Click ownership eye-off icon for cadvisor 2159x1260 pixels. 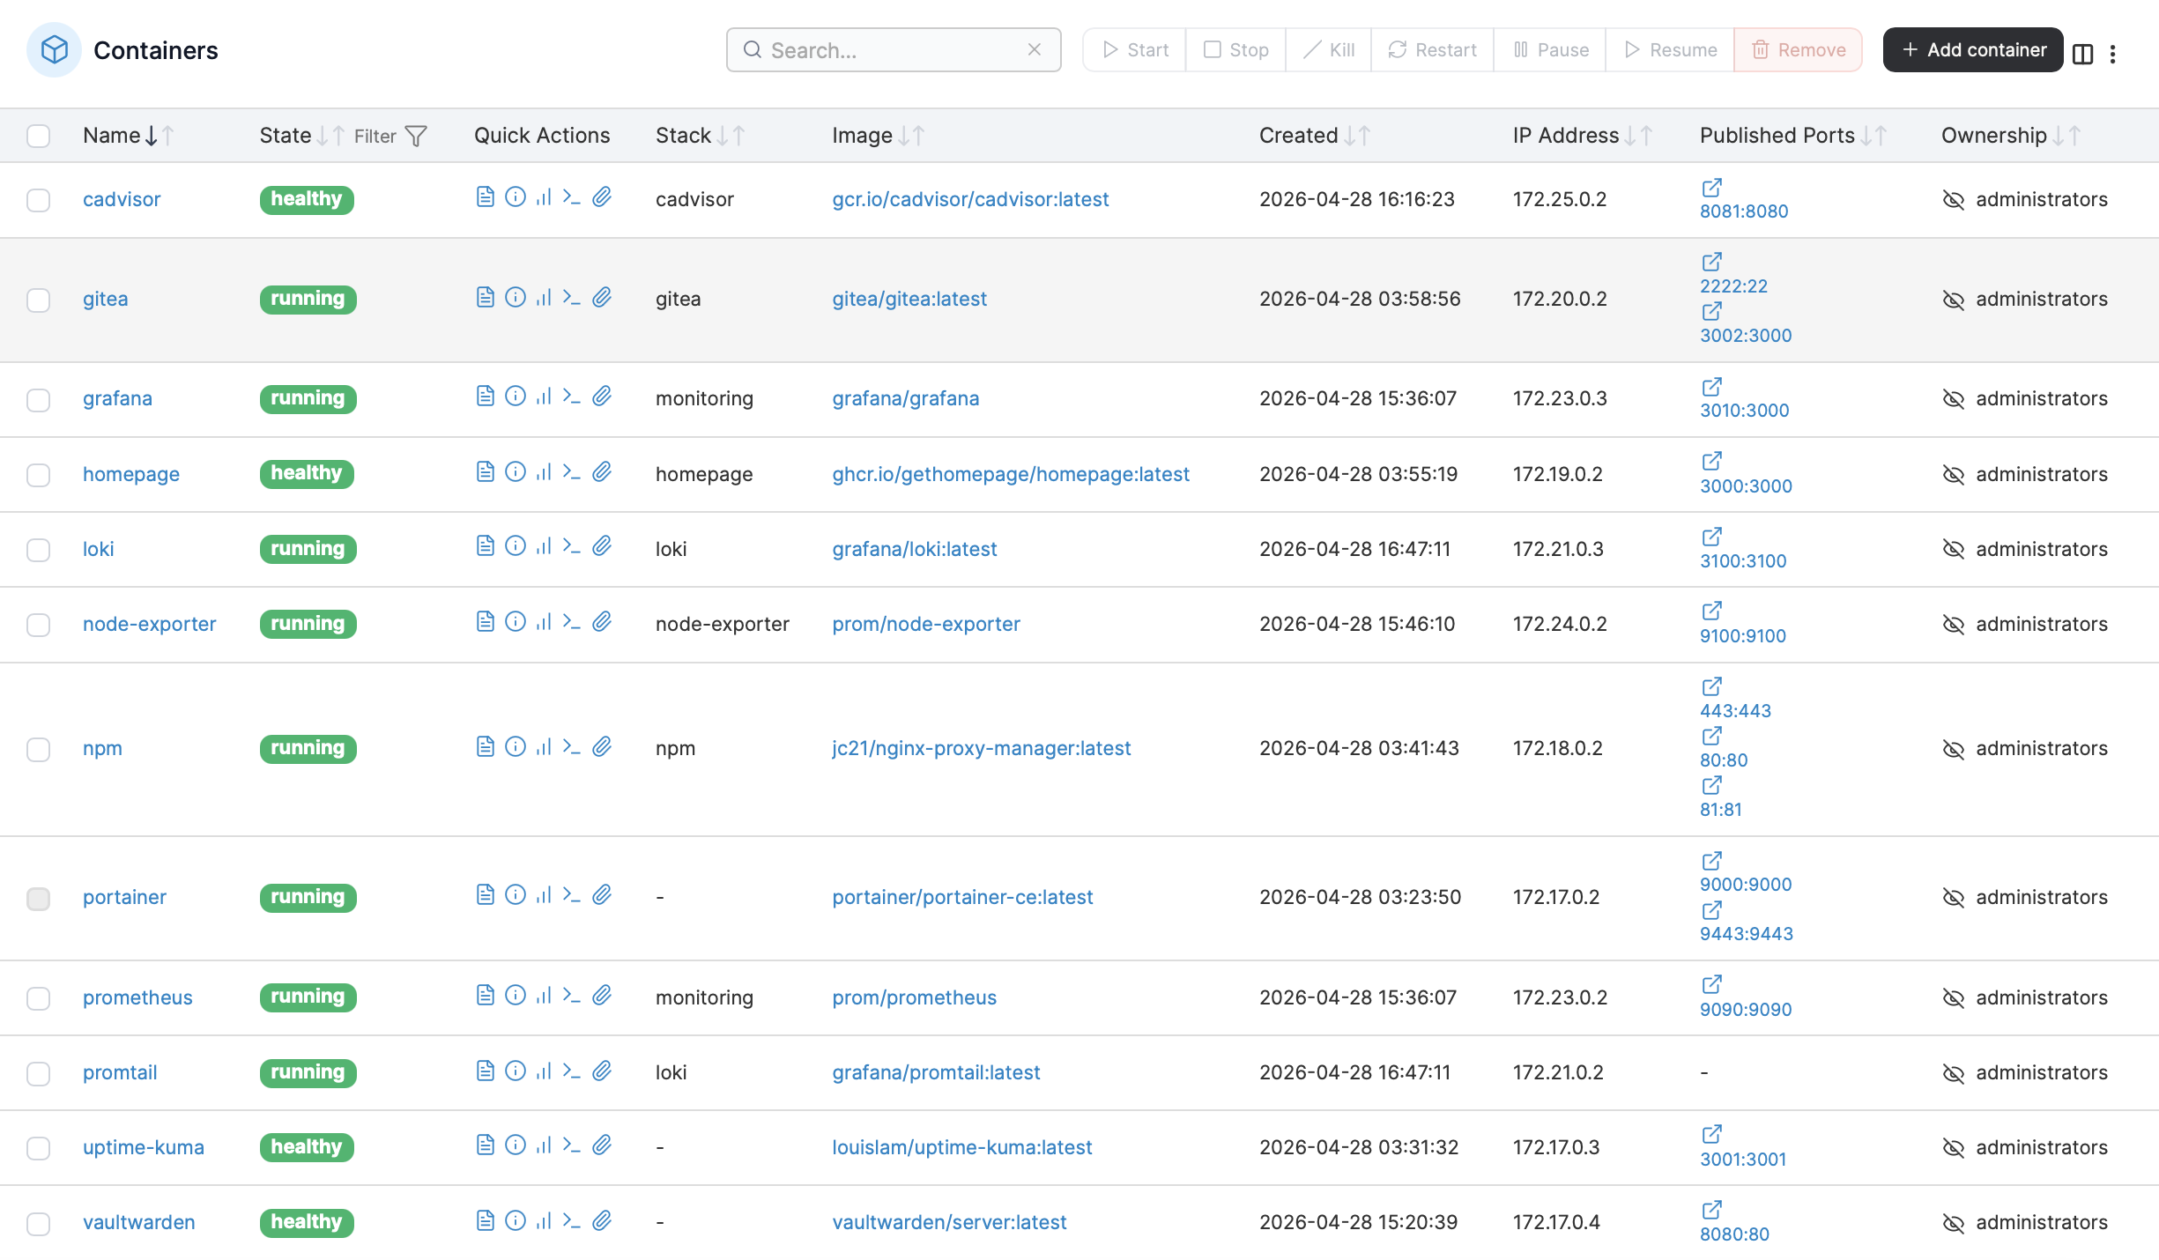1954,200
